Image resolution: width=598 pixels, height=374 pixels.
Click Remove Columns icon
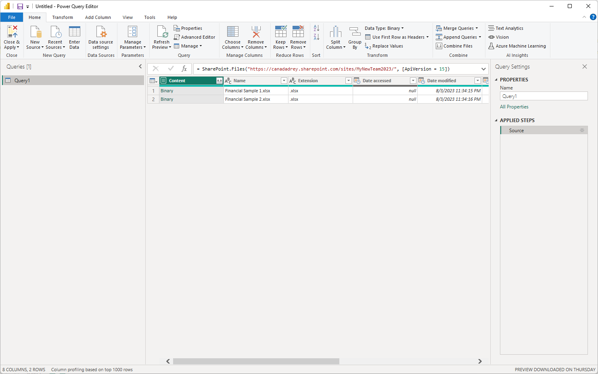tap(256, 31)
